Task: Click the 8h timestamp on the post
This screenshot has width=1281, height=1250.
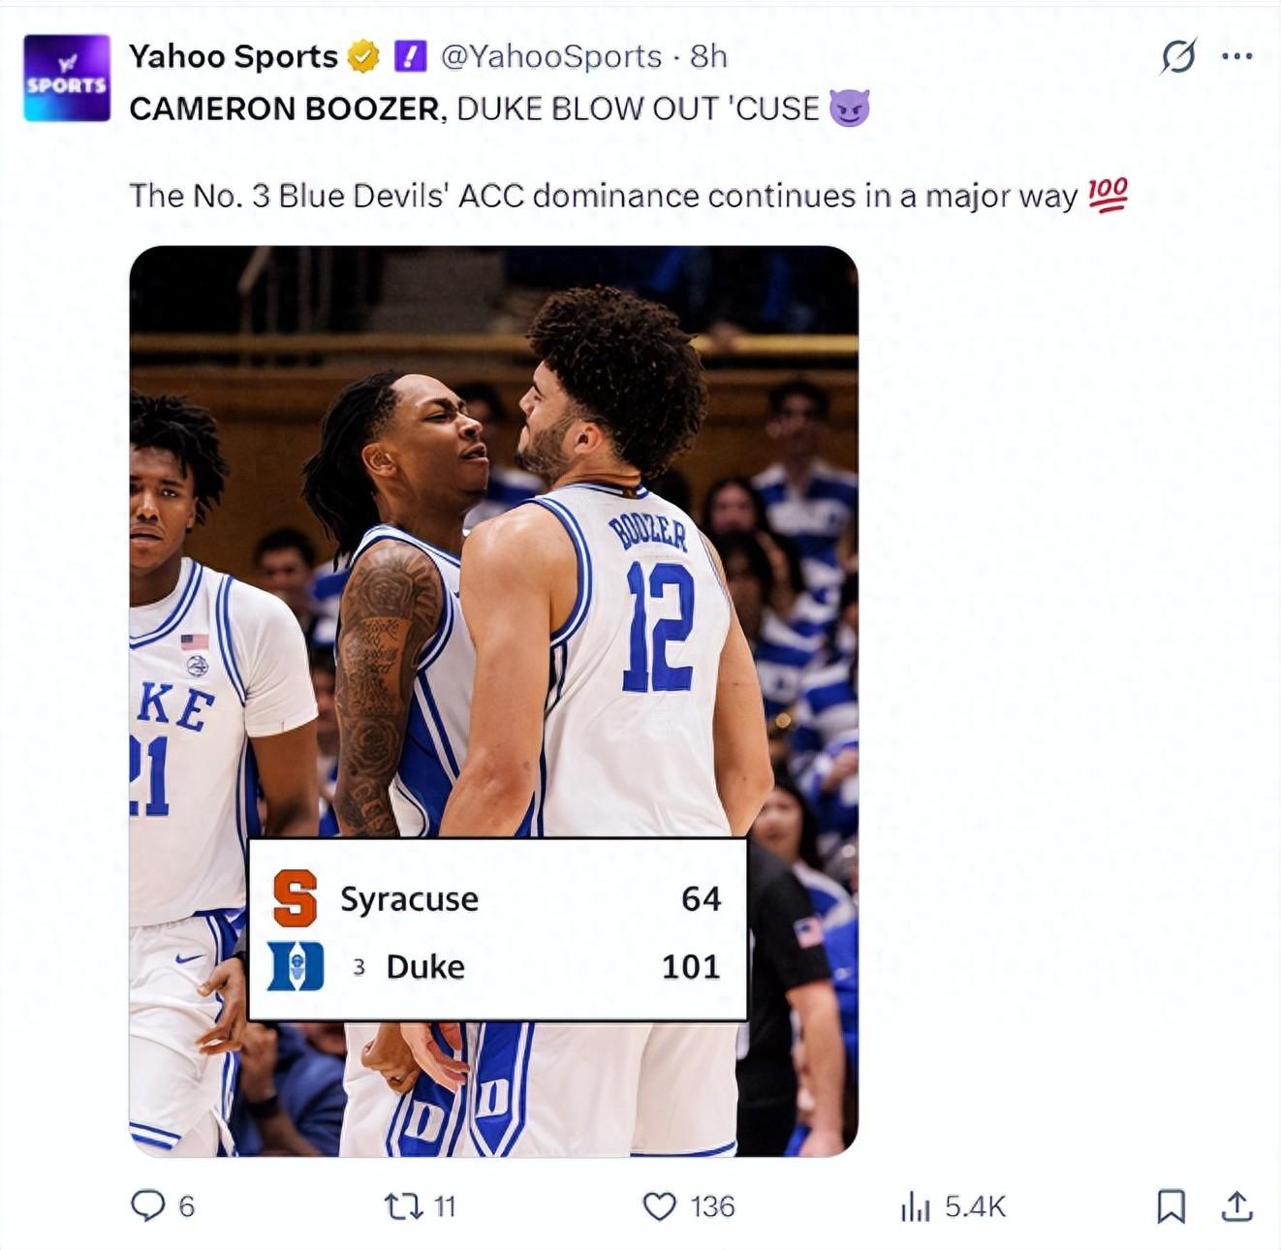Action: click(708, 57)
